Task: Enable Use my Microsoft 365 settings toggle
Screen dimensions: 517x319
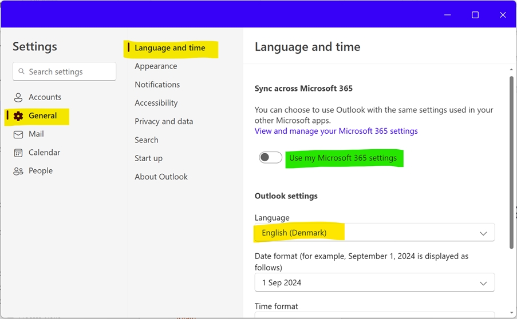Action: pyautogui.click(x=270, y=158)
